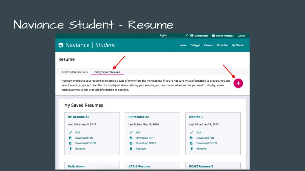305x171 pixels.
Task: Open the resume 3 title link
Action: coord(196,117)
